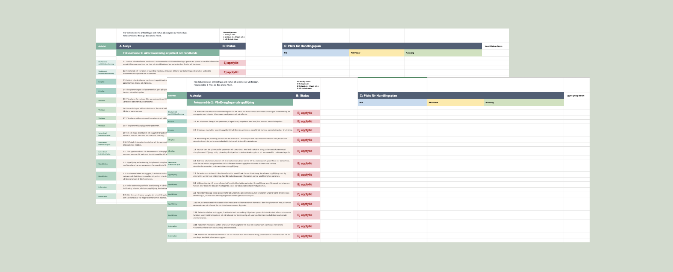Select 'Ej uppfylld' status cell on row 2.10
This screenshot has height=272, width=673.
(x=306, y=204)
